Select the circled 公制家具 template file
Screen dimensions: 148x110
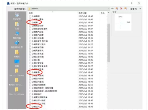(x=34, y=72)
